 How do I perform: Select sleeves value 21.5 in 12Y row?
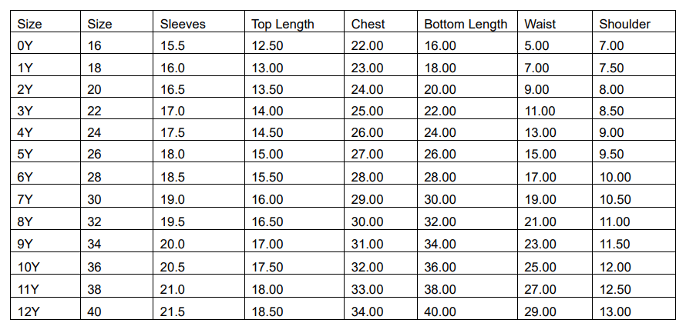[173, 312]
